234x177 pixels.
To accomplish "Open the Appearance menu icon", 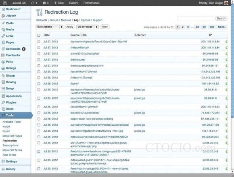I will pos(3,96).
